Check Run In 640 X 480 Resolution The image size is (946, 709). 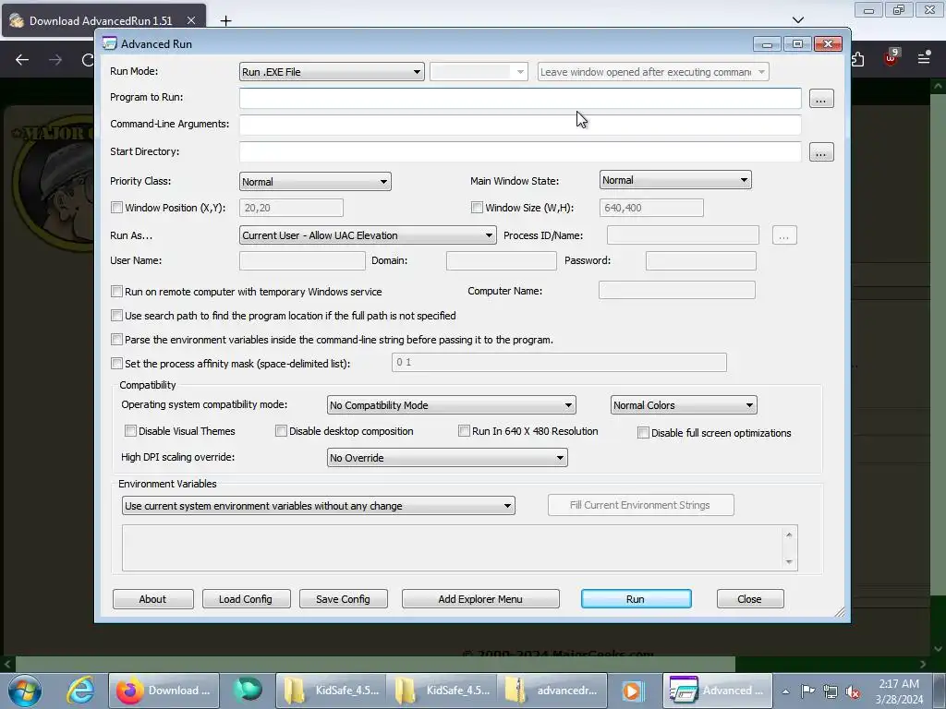coord(464,430)
